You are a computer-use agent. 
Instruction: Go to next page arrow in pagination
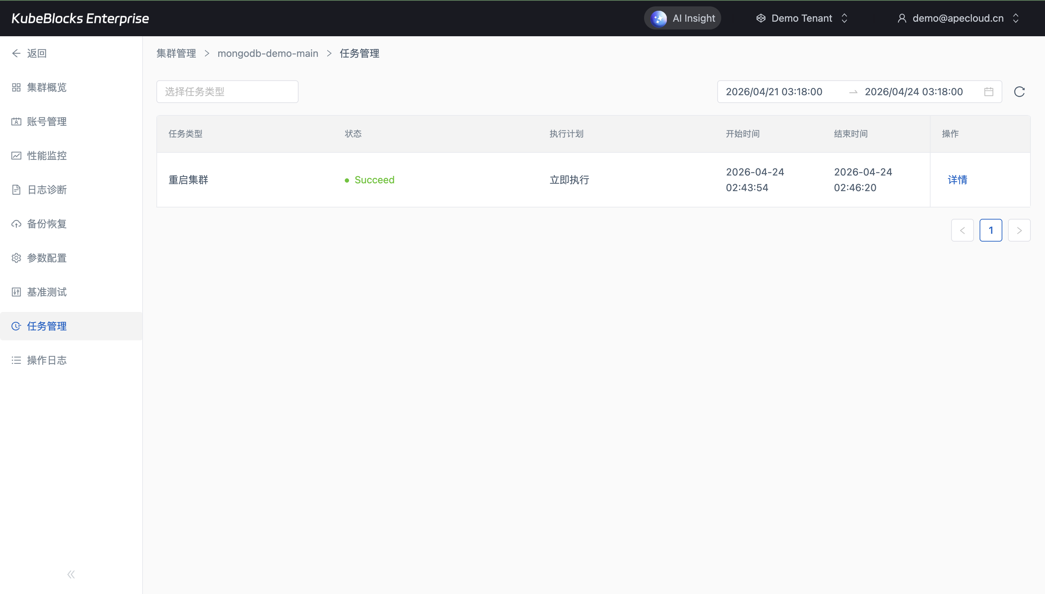tap(1019, 231)
